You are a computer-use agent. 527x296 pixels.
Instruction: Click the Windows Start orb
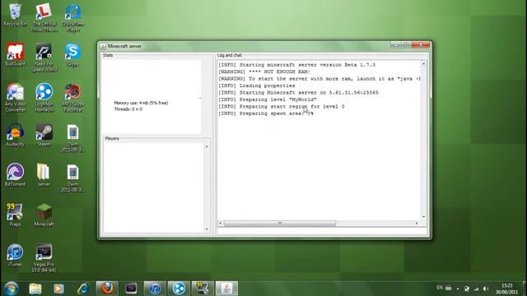tap(12, 289)
